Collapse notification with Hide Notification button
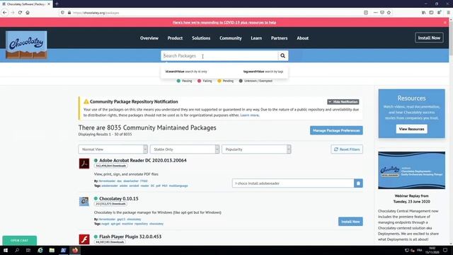The width and height of the screenshot is (453, 255). [343, 102]
